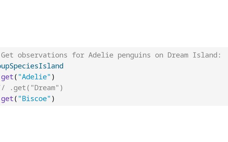Screen dimensions: 228x142
Task: Click the get method before "Biscoe"
Action: click(7, 99)
